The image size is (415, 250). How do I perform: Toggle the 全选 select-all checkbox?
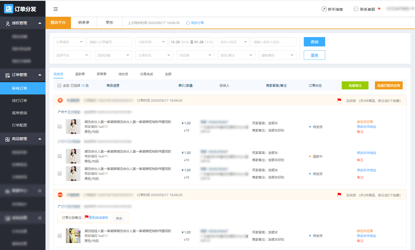59,86
